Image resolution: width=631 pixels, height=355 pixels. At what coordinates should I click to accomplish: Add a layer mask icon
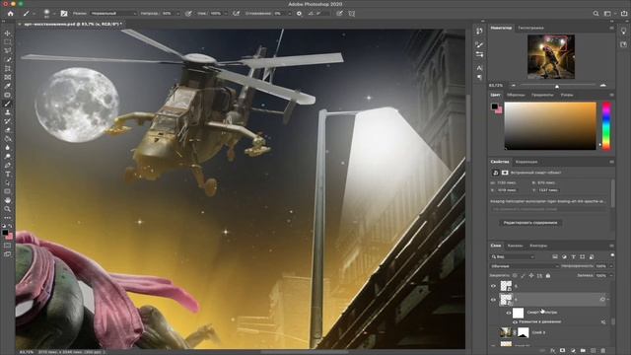coord(563,351)
